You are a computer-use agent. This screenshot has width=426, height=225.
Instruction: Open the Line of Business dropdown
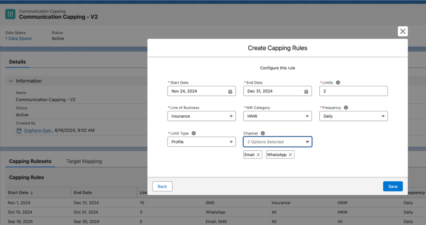click(201, 116)
